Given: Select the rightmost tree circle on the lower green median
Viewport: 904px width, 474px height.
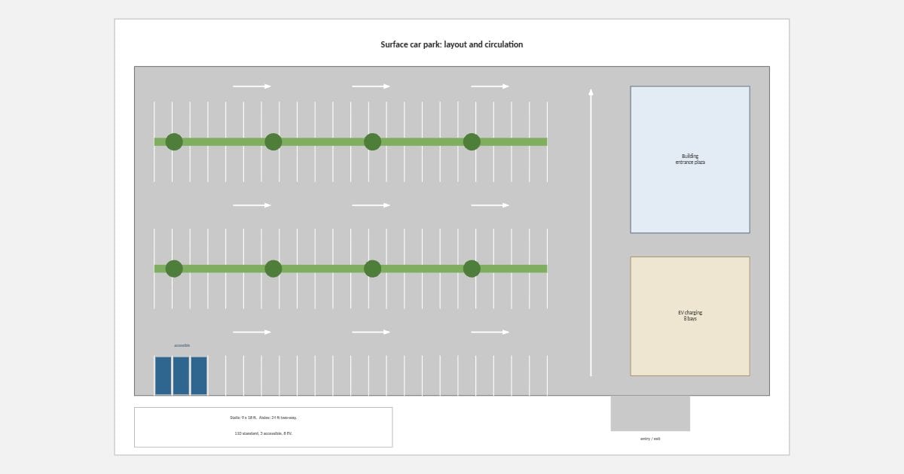Looking at the screenshot, I should point(472,269).
